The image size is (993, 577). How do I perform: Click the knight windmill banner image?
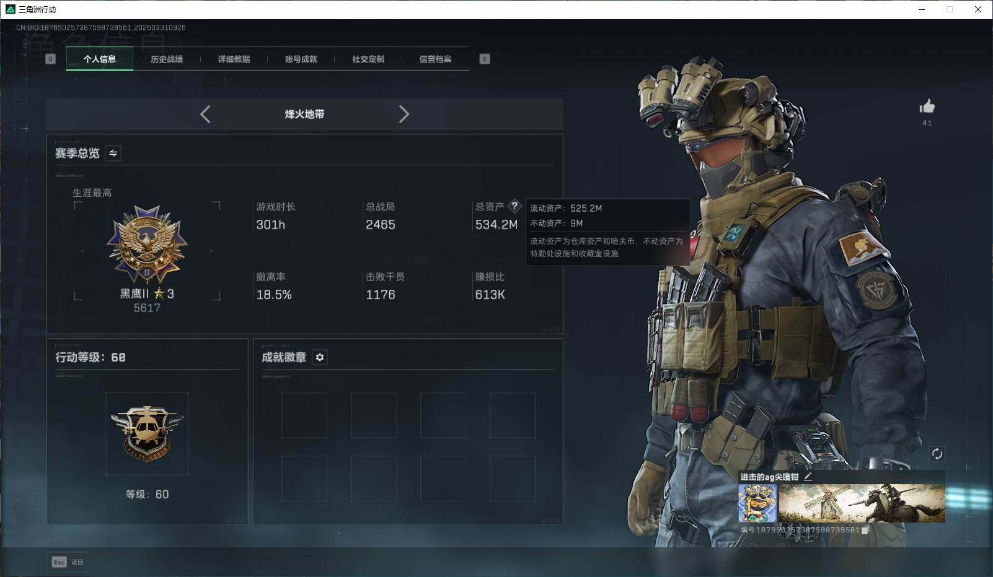pyautogui.click(x=862, y=503)
